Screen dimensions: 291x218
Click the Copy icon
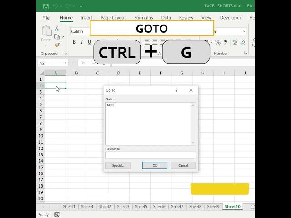point(57,37)
